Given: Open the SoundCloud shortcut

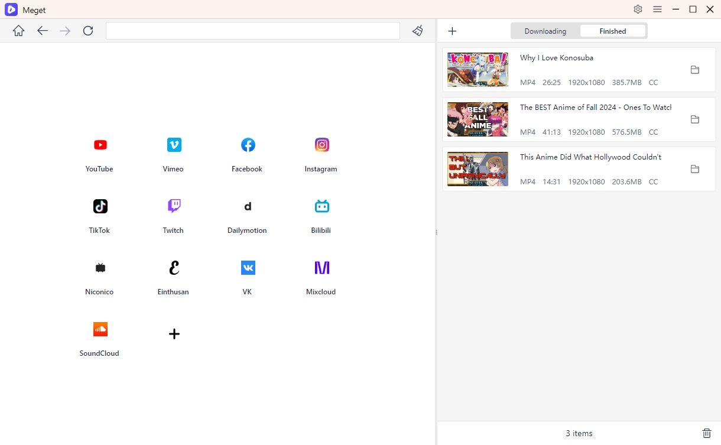Looking at the screenshot, I should [100, 330].
